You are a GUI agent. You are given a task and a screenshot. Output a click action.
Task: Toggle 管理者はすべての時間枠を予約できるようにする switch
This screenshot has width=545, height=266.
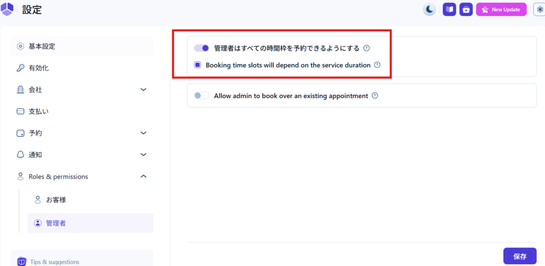[202, 48]
